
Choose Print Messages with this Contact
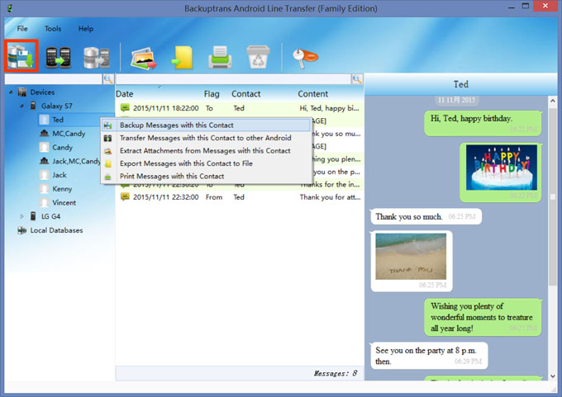click(207, 176)
